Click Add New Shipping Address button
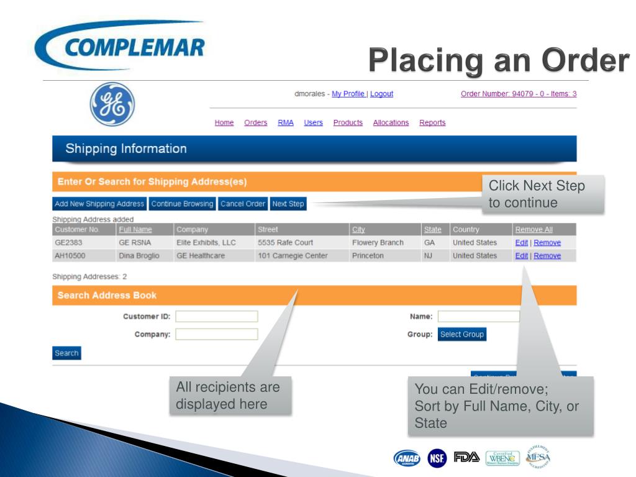The height and width of the screenshot is (477, 636). 99,204
